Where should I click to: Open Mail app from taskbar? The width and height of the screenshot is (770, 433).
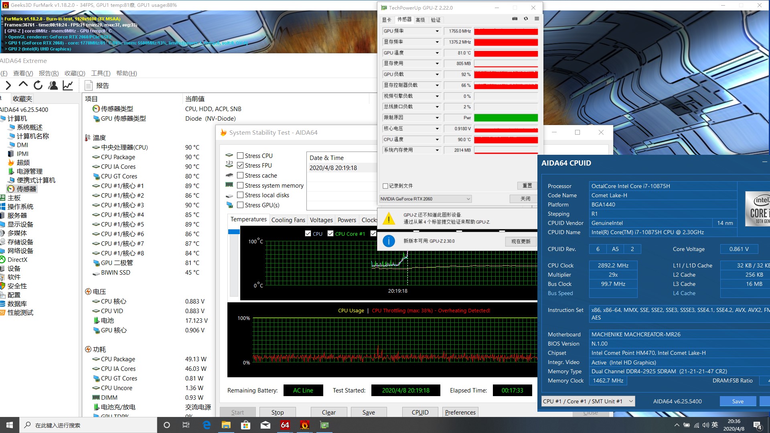click(265, 425)
